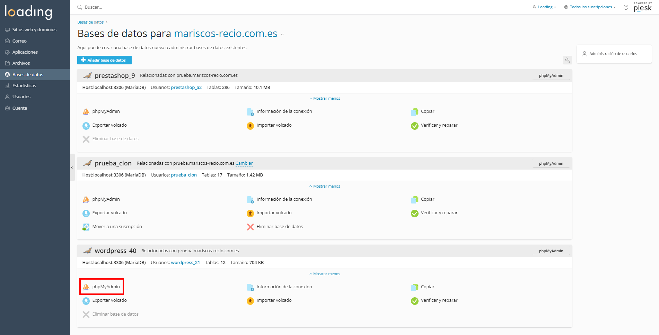
Task: Click the Bases de datos breadcrumb link
Action: click(x=90, y=22)
